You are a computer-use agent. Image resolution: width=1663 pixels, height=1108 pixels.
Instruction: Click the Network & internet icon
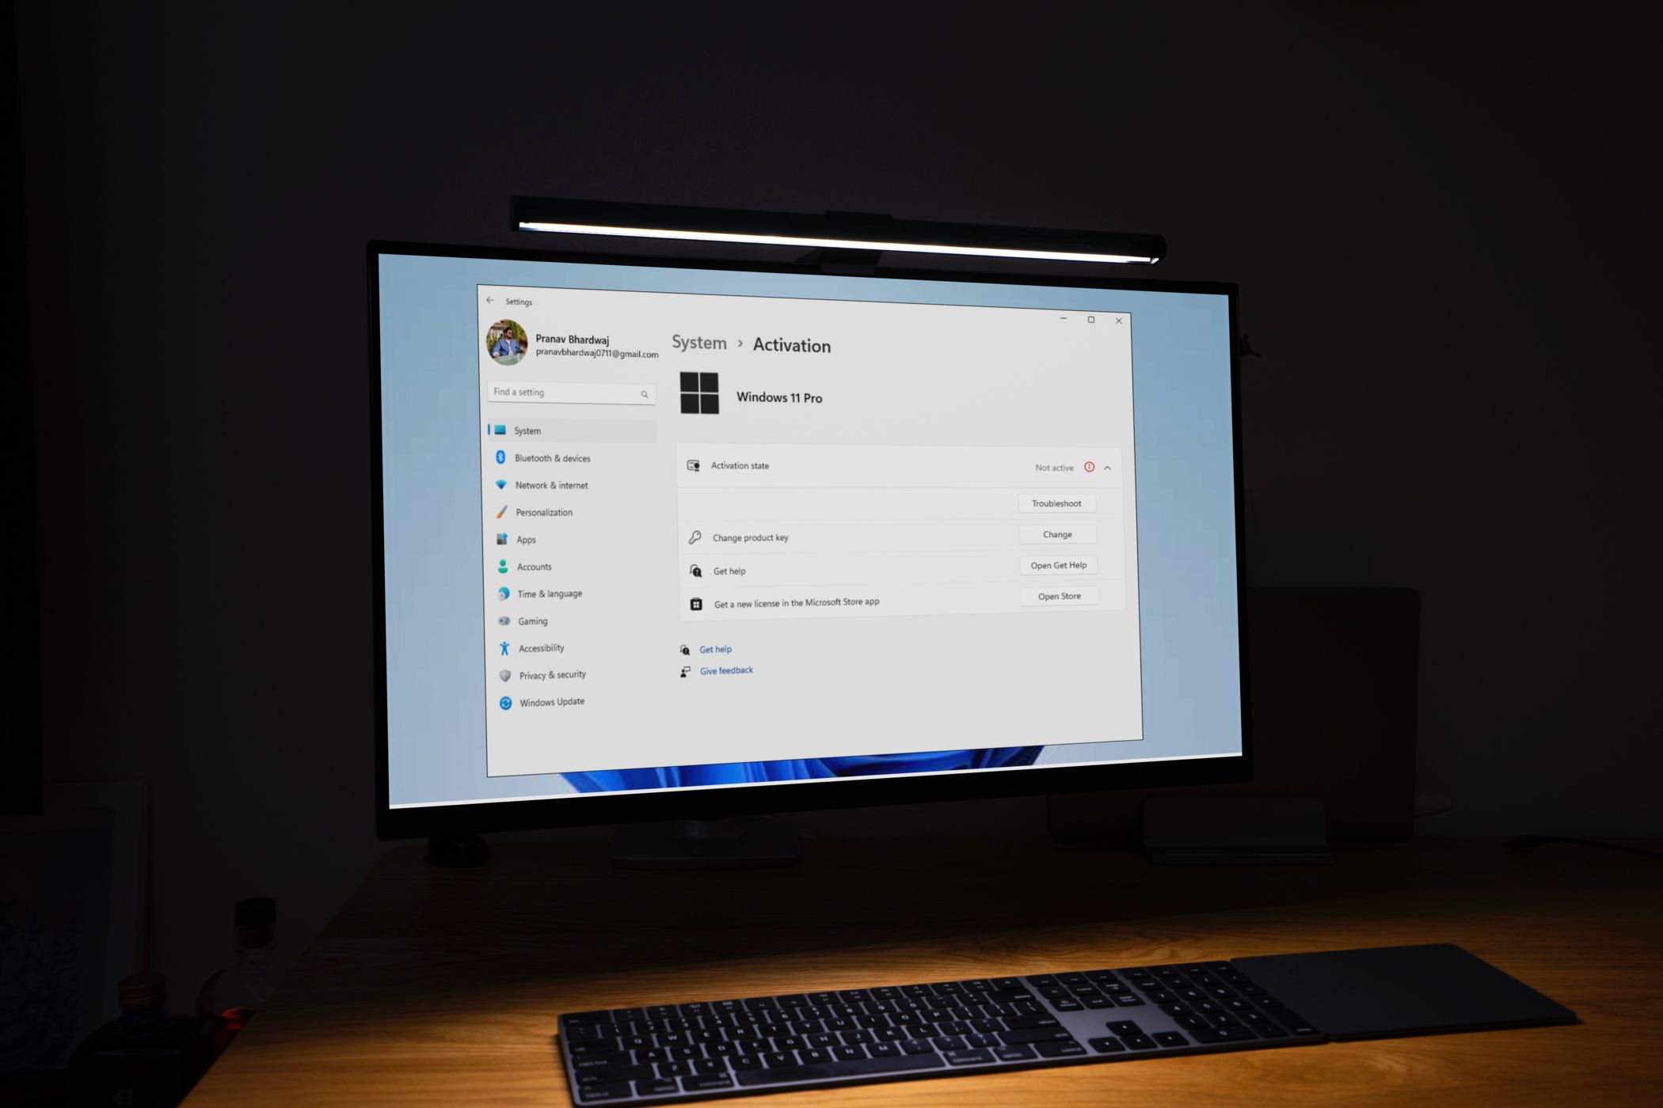pos(502,484)
